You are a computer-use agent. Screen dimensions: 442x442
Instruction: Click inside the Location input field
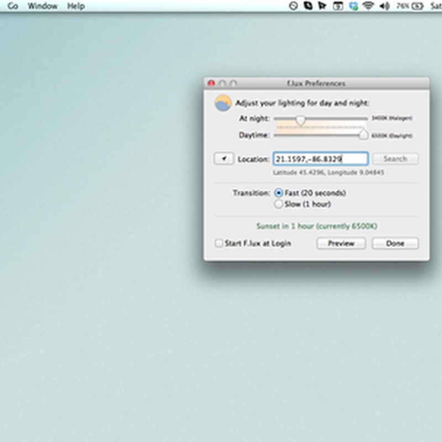pos(321,159)
